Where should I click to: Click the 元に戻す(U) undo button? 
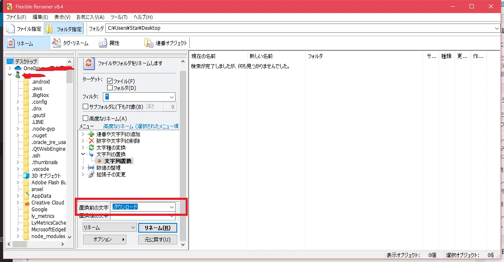pyautogui.click(x=157, y=239)
